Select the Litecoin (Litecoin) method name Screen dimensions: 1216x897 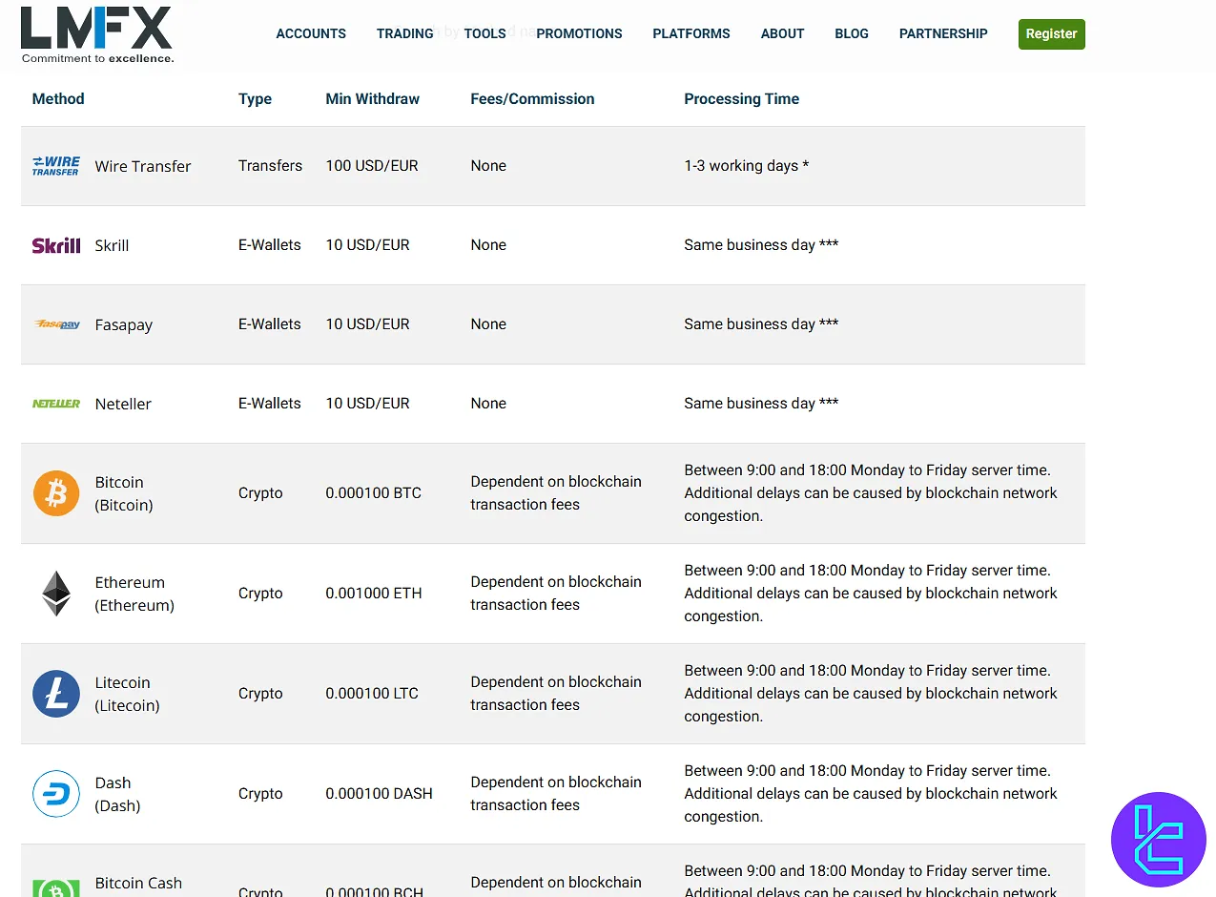point(127,694)
